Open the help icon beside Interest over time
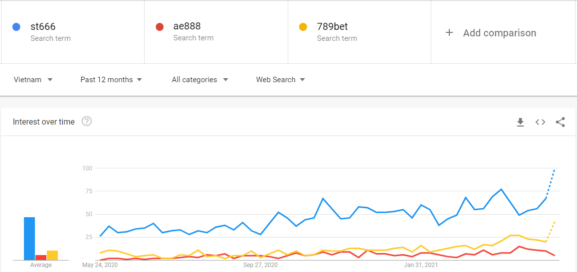The image size is (577, 272). pyautogui.click(x=87, y=121)
